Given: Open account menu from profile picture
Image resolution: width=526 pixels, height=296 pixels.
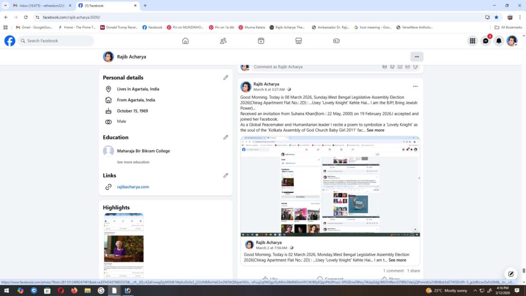Looking at the screenshot, I should [512, 41].
